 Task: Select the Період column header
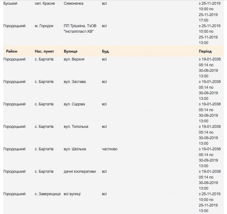click(205, 51)
